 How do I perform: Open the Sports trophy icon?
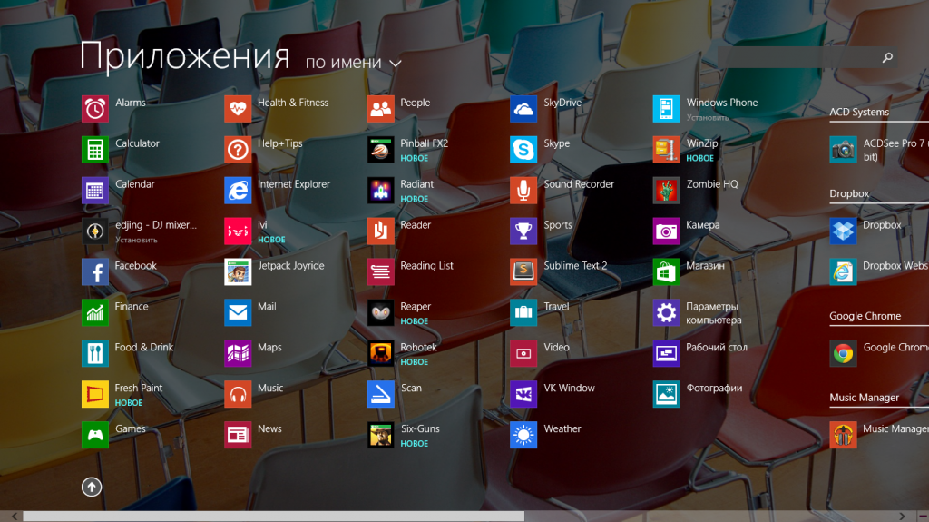523,231
